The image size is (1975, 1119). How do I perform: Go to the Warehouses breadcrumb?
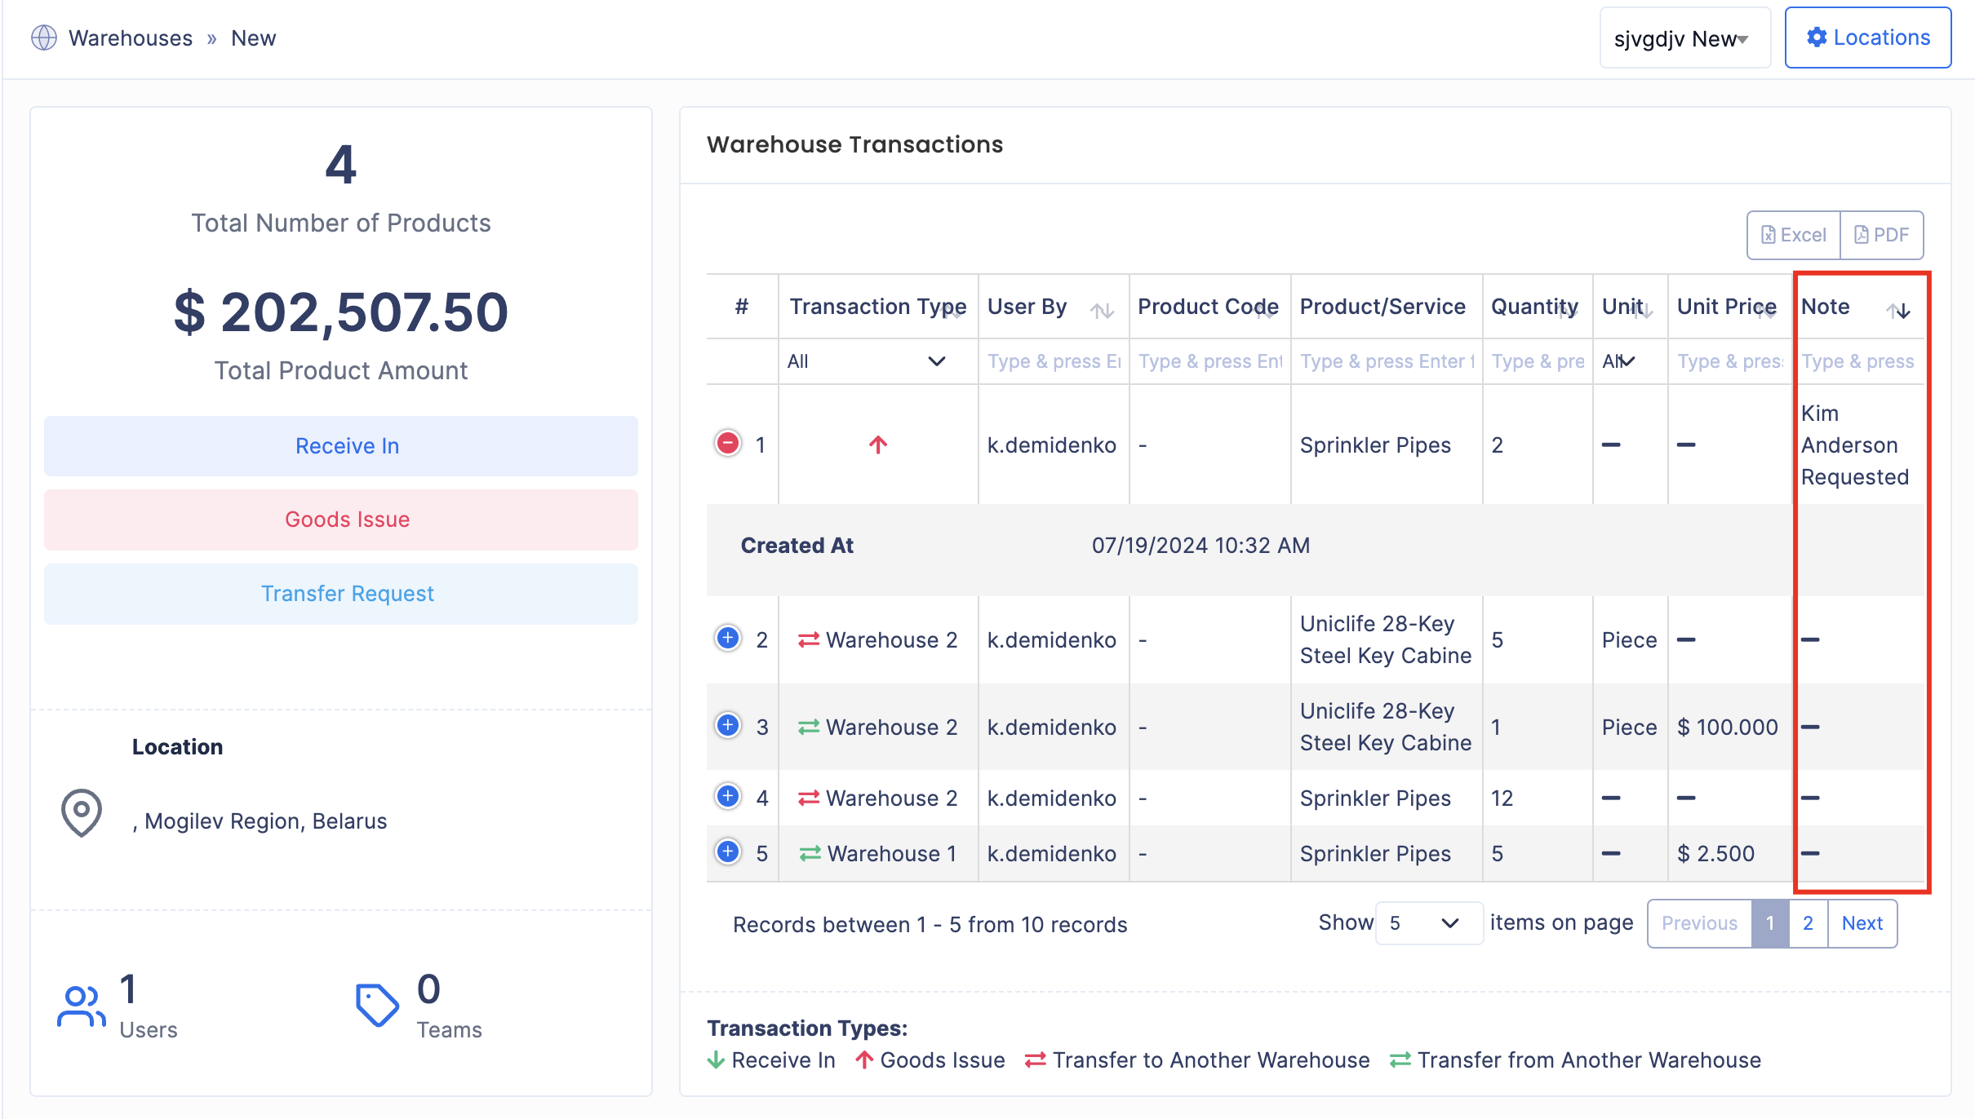tap(131, 38)
